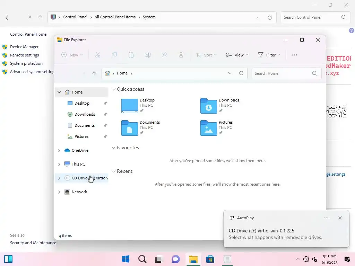Open Advanced system settings link
355x266 pixels.
tap(32, 72)
